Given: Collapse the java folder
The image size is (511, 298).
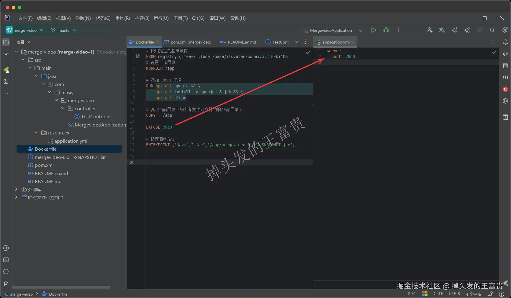Looking at the screenshot, I should pos(36,76).
